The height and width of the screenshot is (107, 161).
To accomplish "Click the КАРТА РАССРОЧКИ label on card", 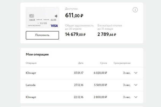I will (34, 25).
